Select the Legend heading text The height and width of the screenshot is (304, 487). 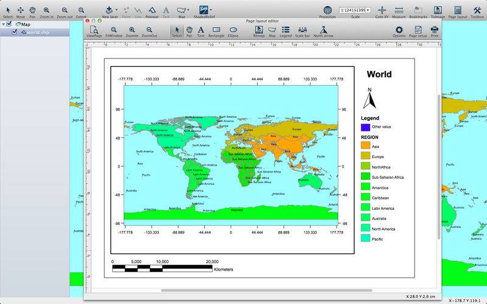370,118
